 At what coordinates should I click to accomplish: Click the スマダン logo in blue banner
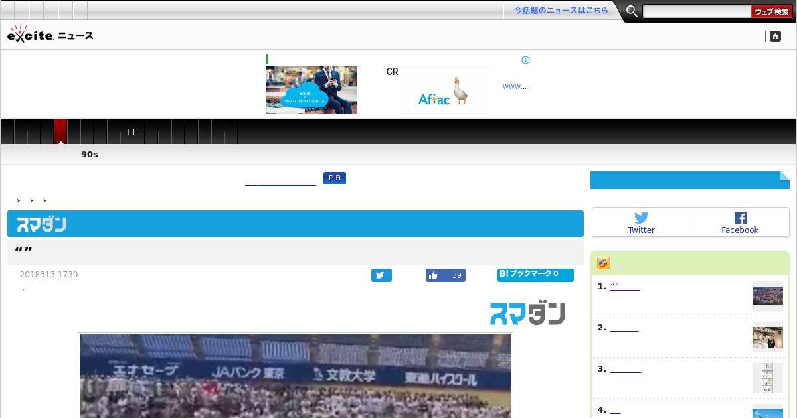pyautogui.click(x=41, y=224)
